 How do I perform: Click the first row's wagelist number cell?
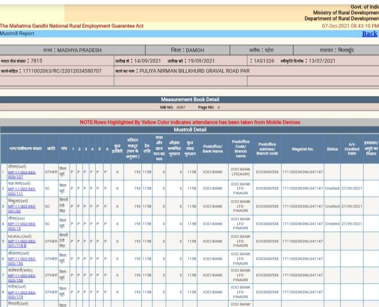click(x=302, y=172)
